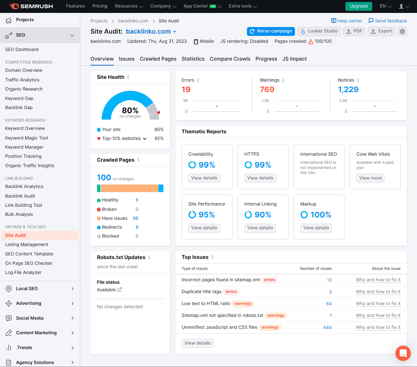The width and height of the screenshot is (417, 367).
Task: View more about Core Web Vitals
Action: click(370, 178)
